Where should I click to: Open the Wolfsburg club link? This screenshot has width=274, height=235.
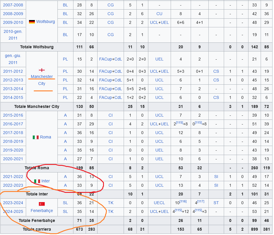click(x=46, y=22)
